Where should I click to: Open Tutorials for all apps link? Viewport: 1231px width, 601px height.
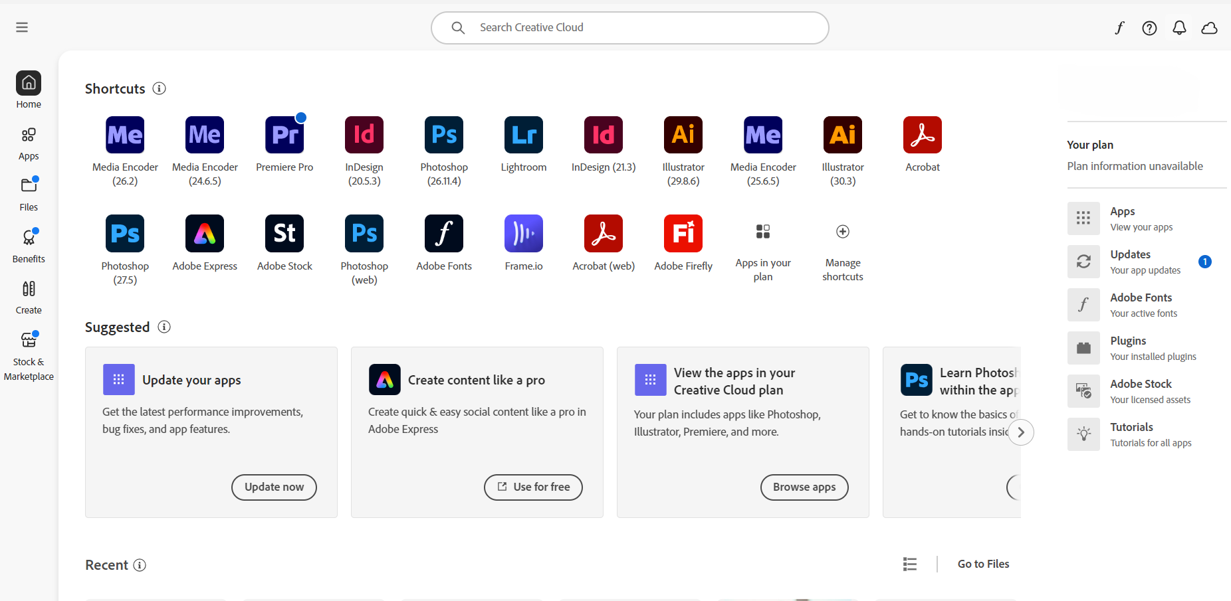pyautogui.click(x=1141, y=434)
